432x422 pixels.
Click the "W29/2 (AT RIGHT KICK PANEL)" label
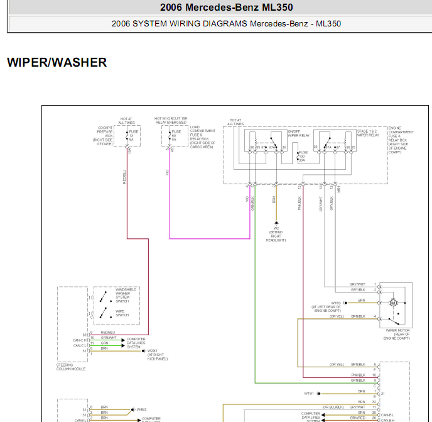158,355
